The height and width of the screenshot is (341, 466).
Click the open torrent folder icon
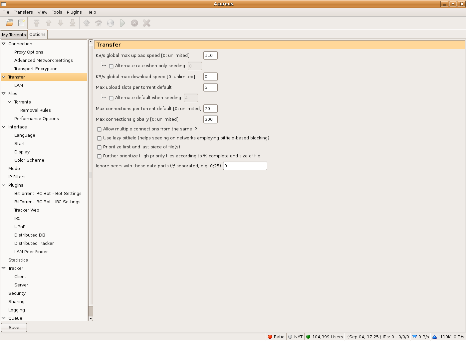[x=9, y=23]
